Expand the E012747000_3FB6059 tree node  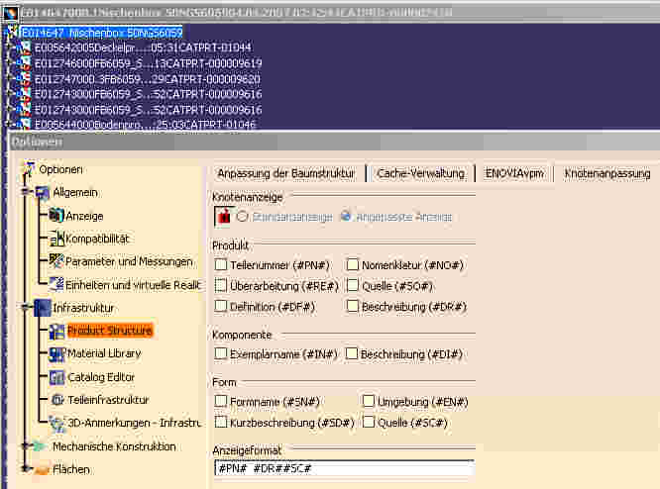point(11,78)
